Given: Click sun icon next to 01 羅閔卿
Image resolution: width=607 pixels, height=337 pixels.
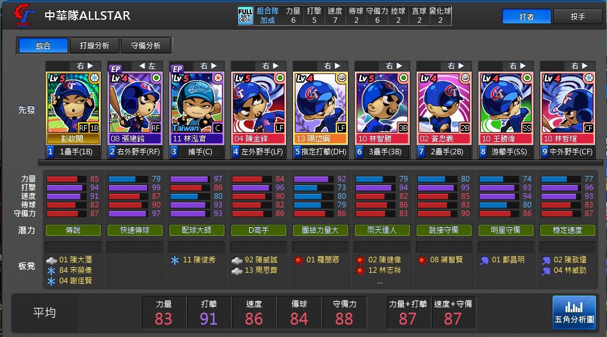Looking at the screenshot, I should click(298, 260).
